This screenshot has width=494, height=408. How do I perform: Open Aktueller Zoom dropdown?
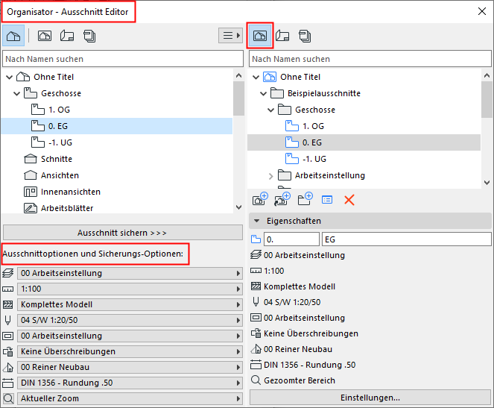click(x=130, y=398)
